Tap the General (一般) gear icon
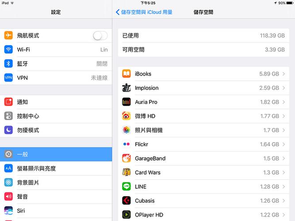The height and width of the screenshot is (221, 295). click(x=8, y=154)
